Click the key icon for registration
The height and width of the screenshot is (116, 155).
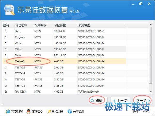[49, 112]
